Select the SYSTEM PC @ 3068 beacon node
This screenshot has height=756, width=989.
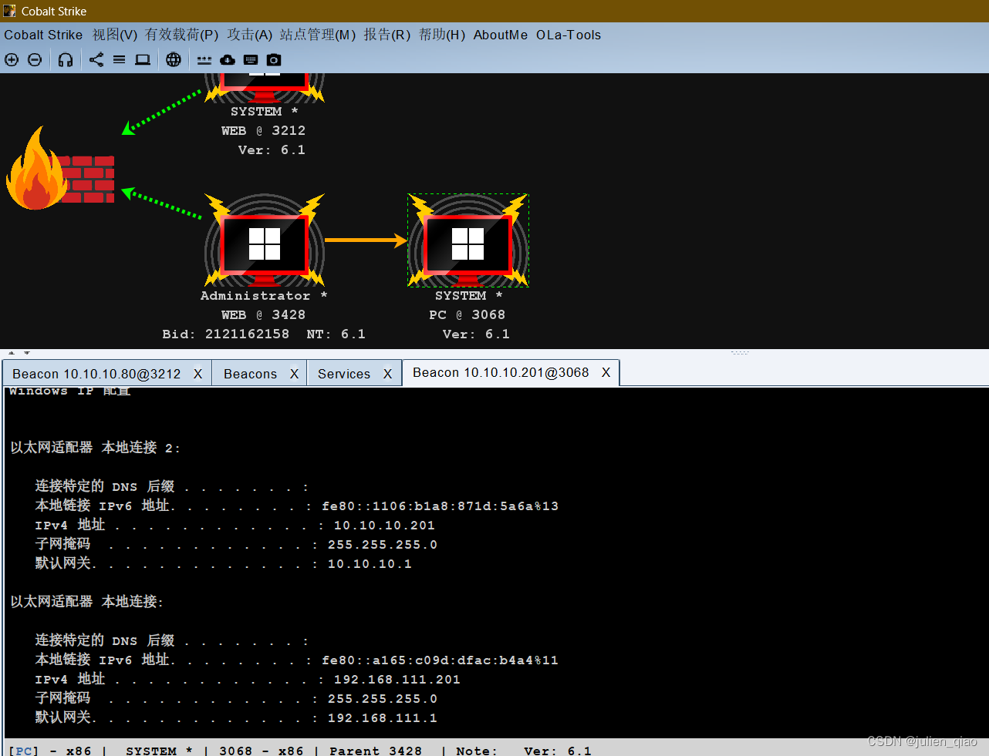[x=468, y=240]
